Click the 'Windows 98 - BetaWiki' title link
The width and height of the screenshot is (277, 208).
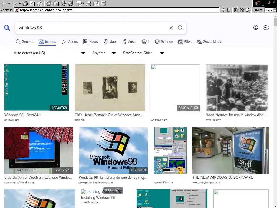(x=22, y=115)
